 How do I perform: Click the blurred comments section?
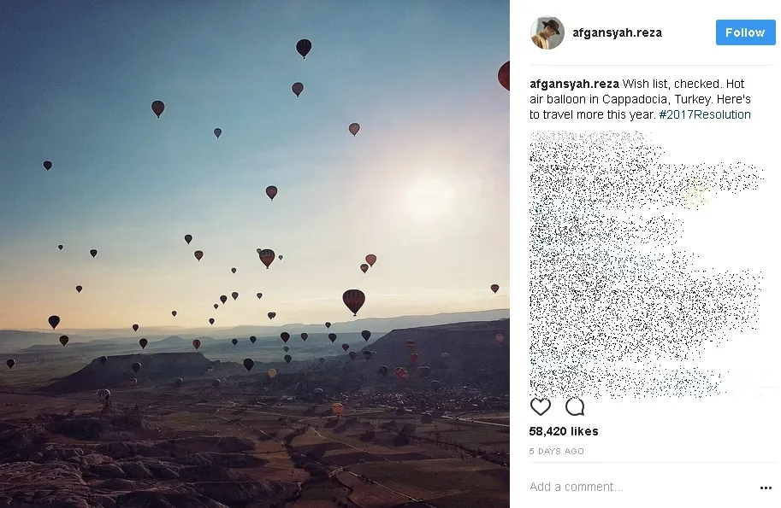pyautogui.click(x=646, y=264)
